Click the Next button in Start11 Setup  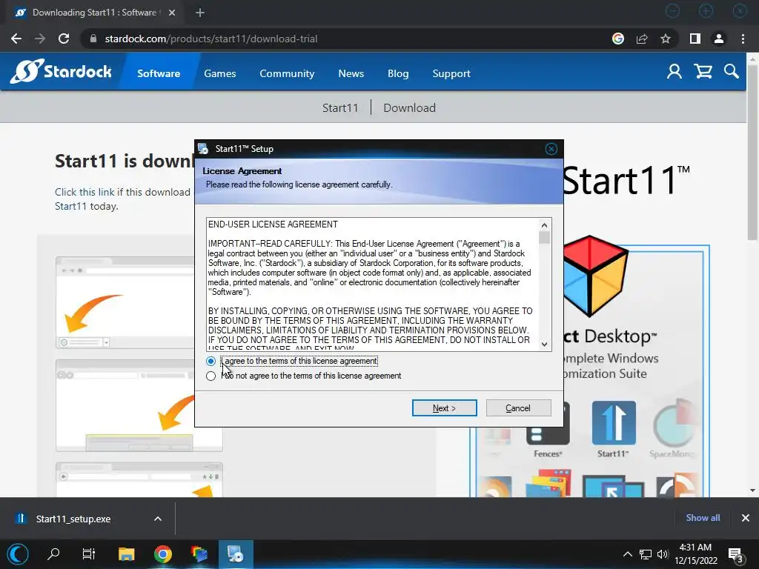coord(445,408)
